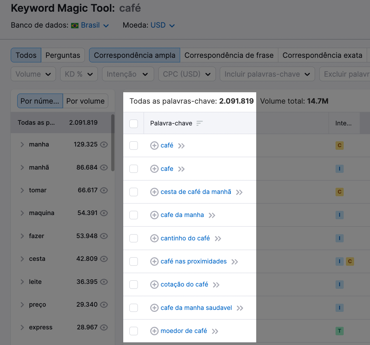Toggle visibility eye icon for manha group
This screenshot has width=370, height=345.
coord(104,145)
